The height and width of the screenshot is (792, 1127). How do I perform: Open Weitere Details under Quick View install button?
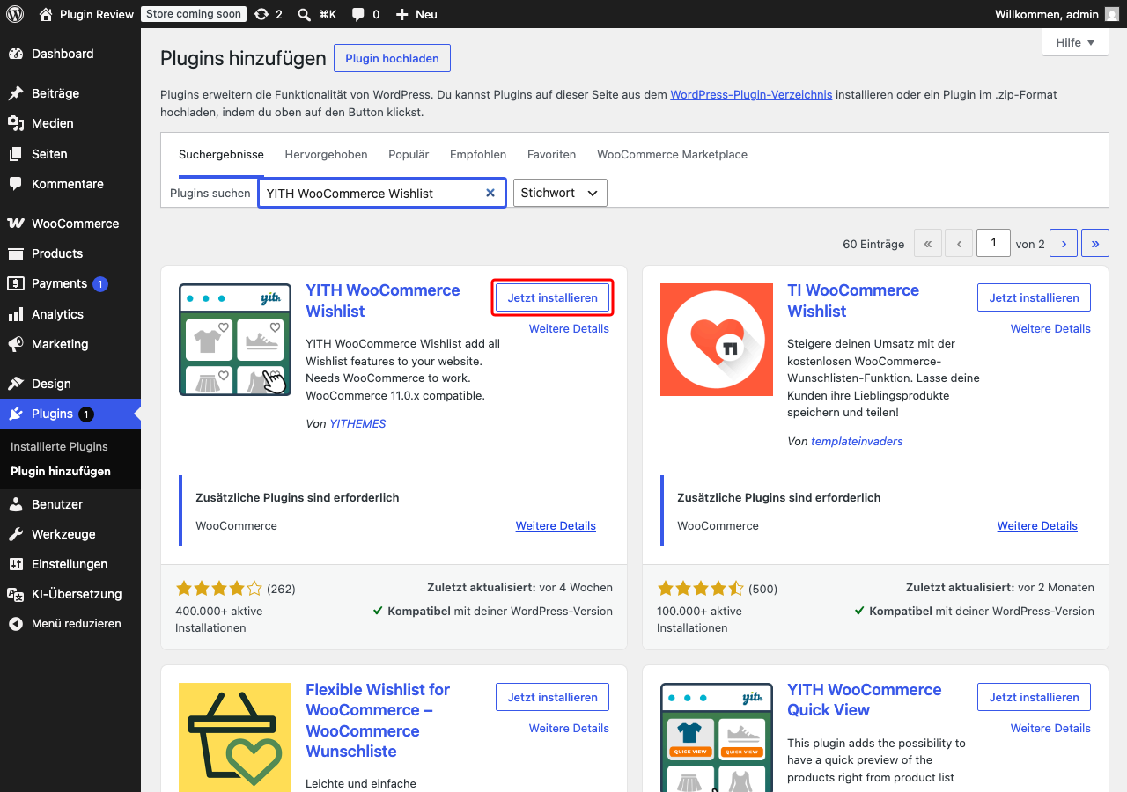tap(1050, 728)
